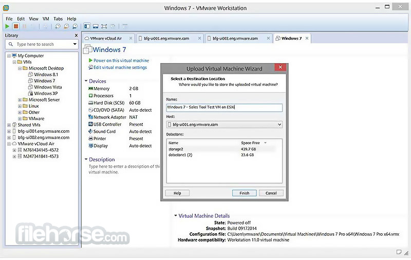This screenshot has width=411, height=260.
Task: Open the View menu
Action: pos(33,19)
